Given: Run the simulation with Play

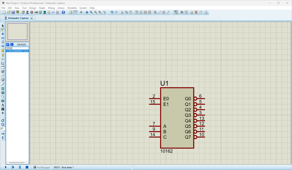Looking at the screenshot, I should [6, 167].
